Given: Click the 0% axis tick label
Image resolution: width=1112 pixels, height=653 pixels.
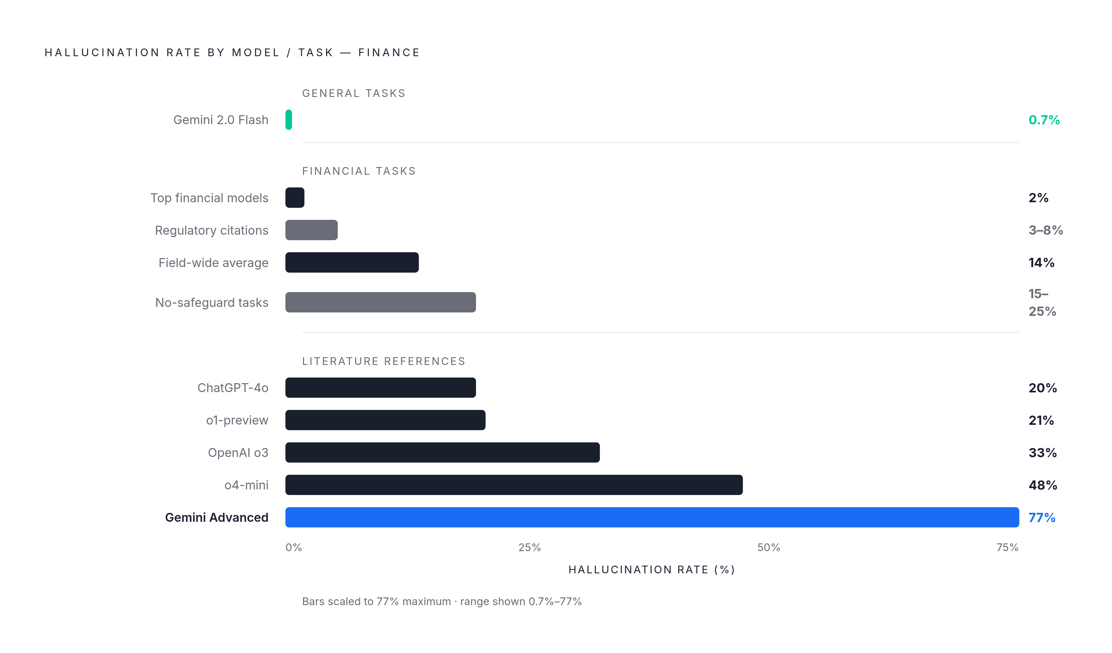Looking at the screenshot, I should click(x=293, y=547).
